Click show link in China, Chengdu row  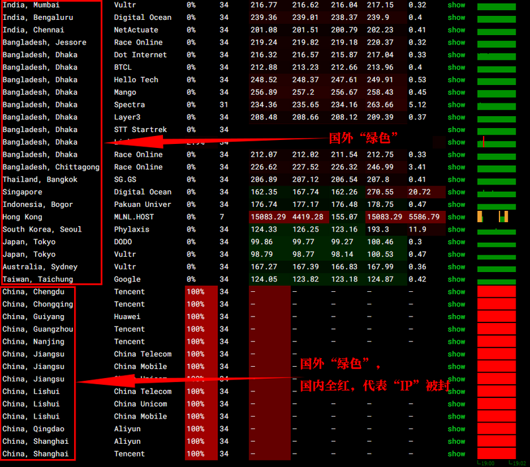[x=456, y=292]
